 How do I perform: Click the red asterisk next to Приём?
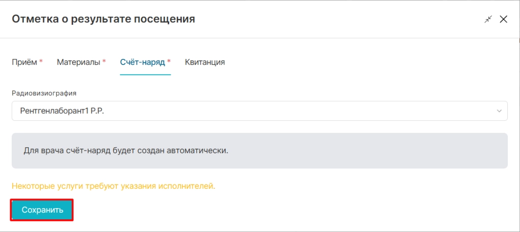(41, 61)
